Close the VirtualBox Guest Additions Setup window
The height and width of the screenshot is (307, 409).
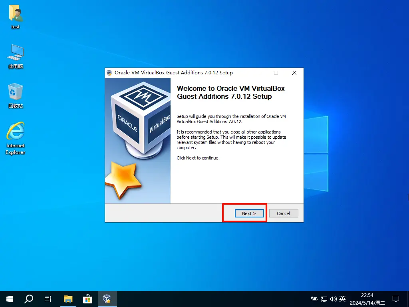pos(294,73)
